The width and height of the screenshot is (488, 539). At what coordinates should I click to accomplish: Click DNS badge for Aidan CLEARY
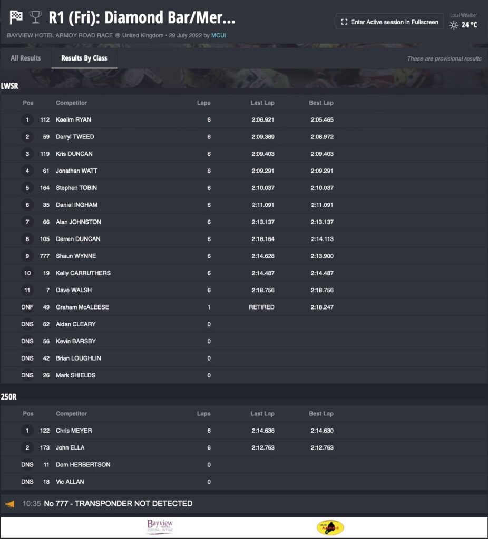(27, 324)
